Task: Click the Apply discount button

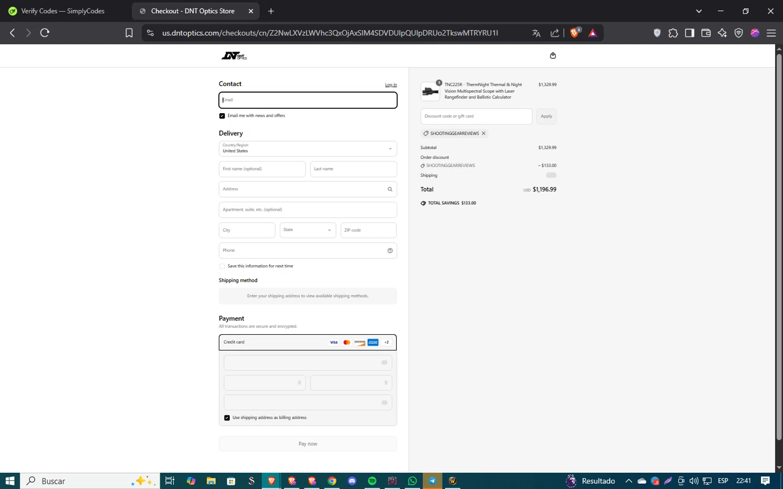Action: point(547,116)
